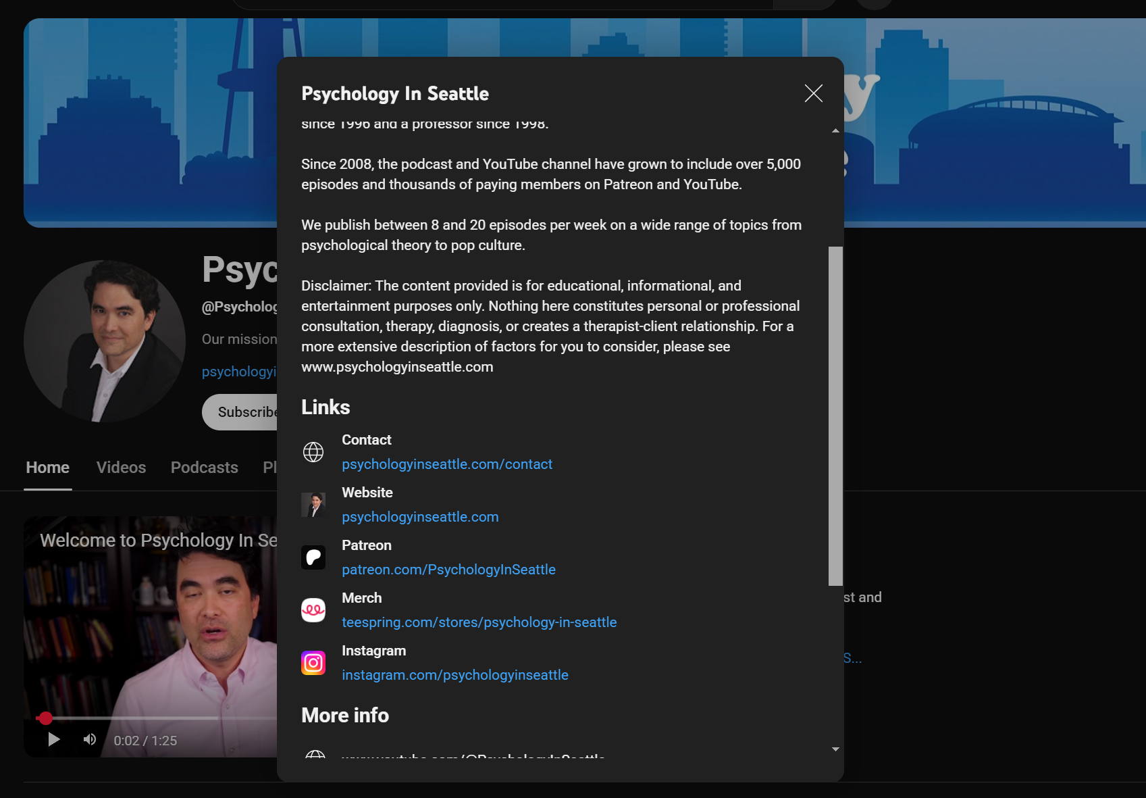Click the 'Website' link label
The image size is (1146, 798).
click(x=367, y=493)
